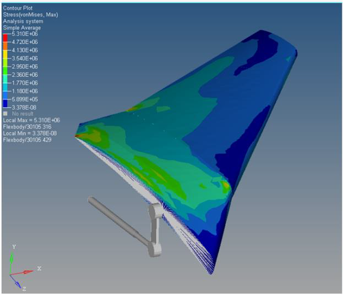
Task: Select the red X axis arrow
Action: [x=26, y=271]
